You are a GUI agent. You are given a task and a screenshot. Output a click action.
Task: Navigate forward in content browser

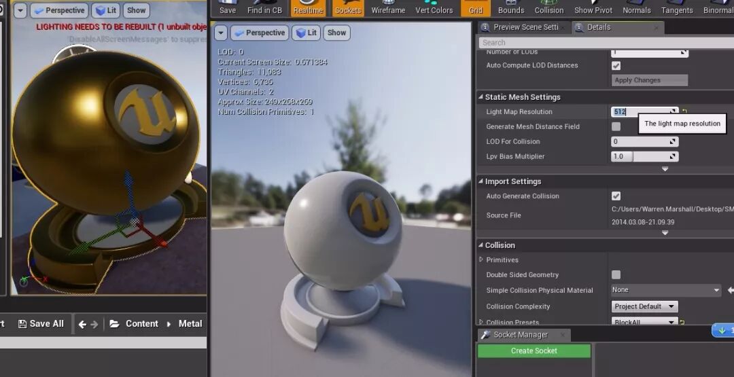click(94, 324)
